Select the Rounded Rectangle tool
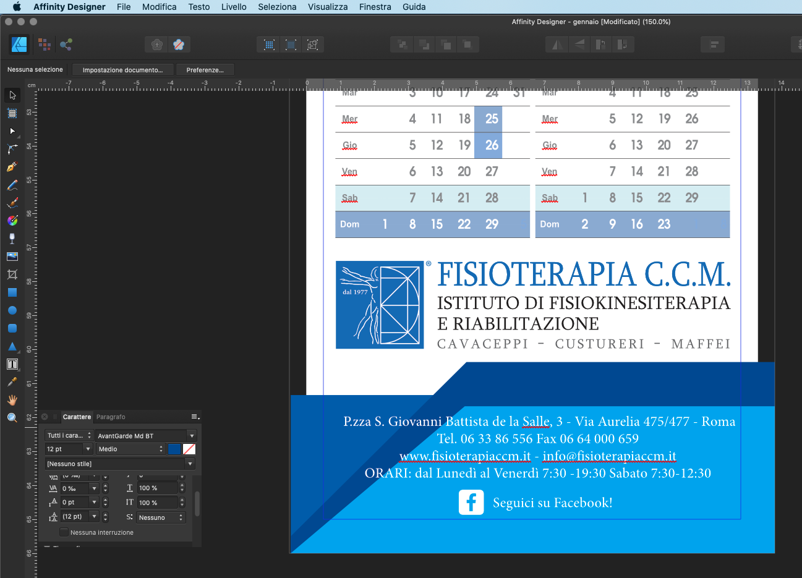Viewport: 802px width, 578px height. pyautogui.click(x=12, y=328)
